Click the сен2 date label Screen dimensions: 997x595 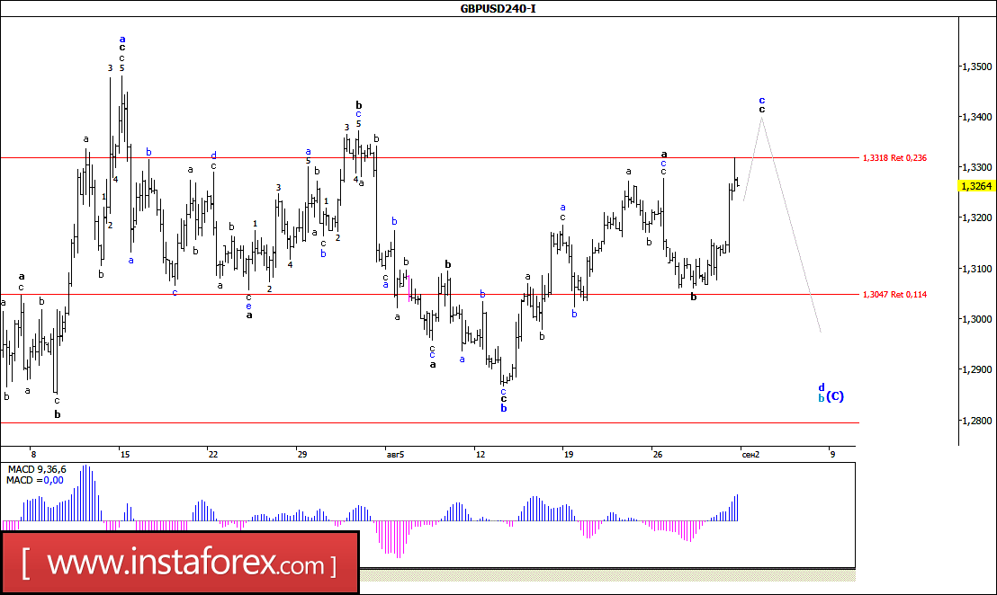click(751, 455)
